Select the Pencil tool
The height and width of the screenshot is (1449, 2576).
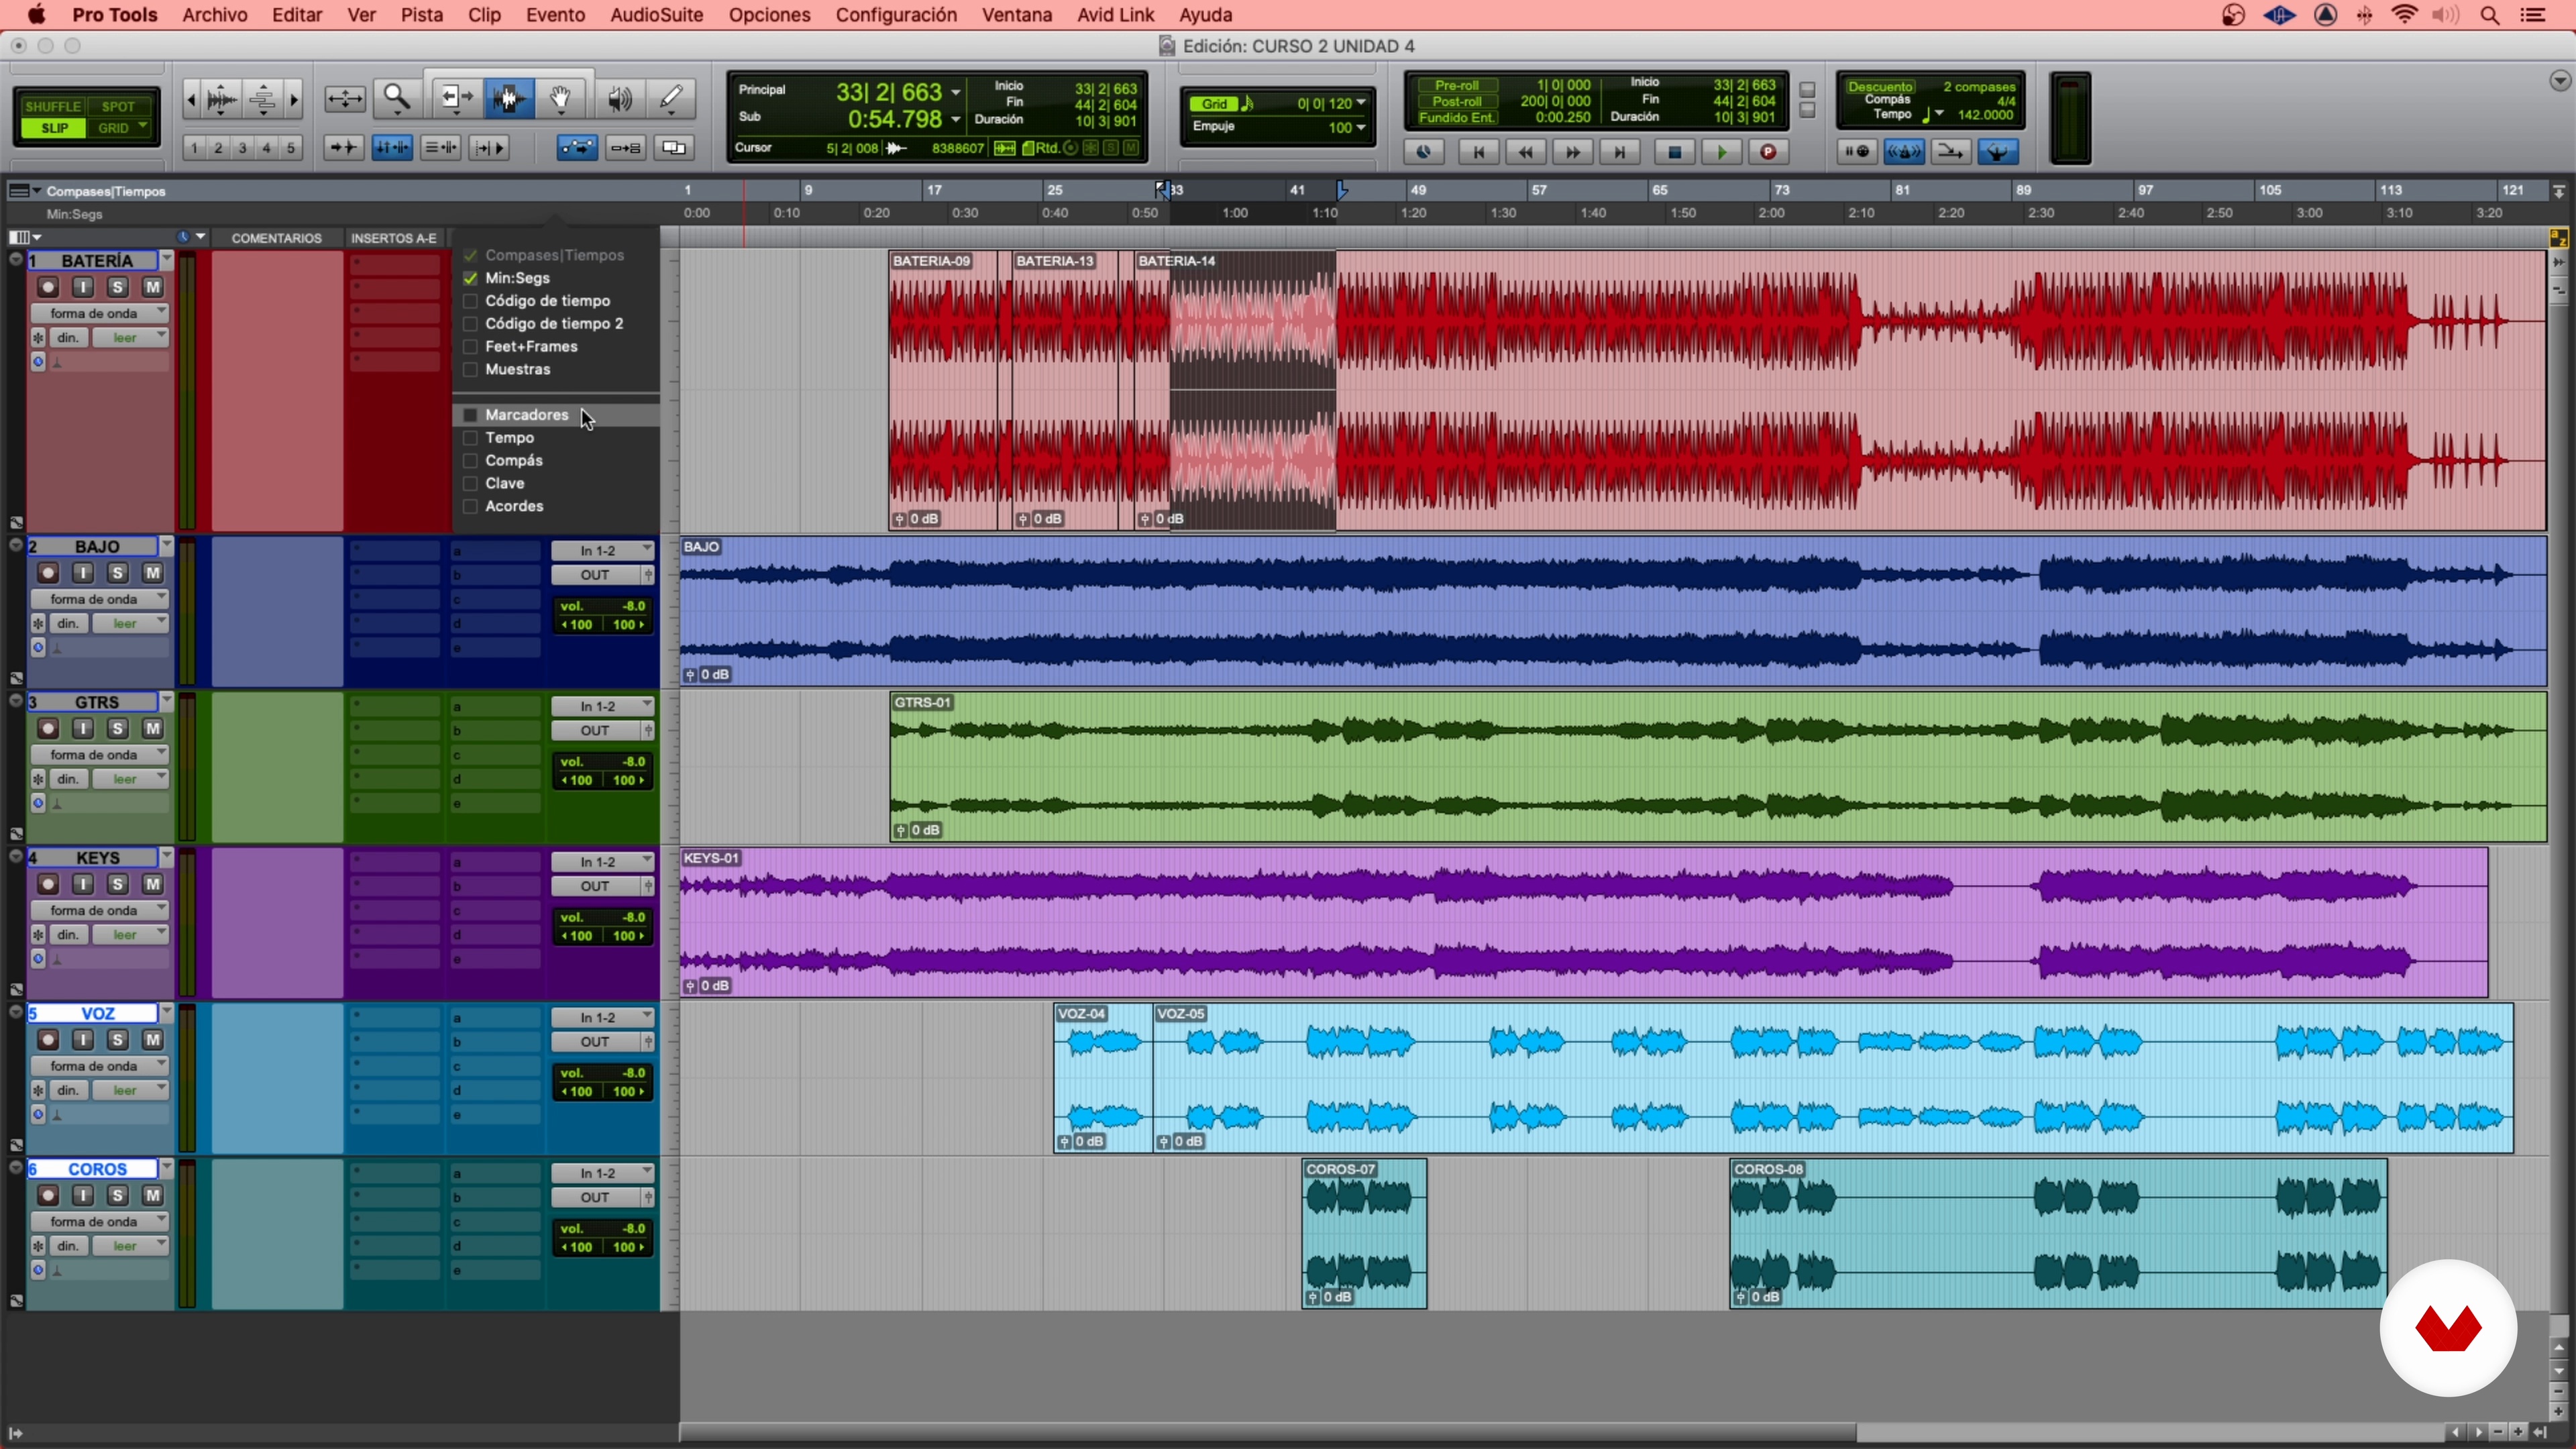click(671, 98)
